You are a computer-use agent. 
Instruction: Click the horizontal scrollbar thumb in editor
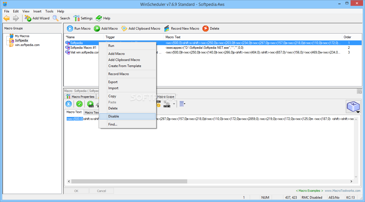point(129,181)
